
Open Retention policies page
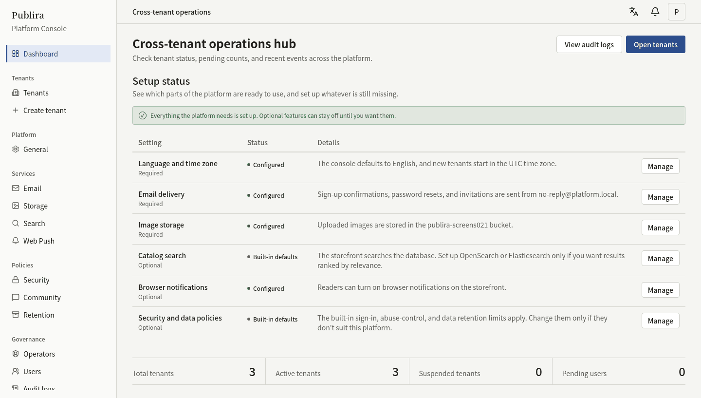[x=58, y=315]
